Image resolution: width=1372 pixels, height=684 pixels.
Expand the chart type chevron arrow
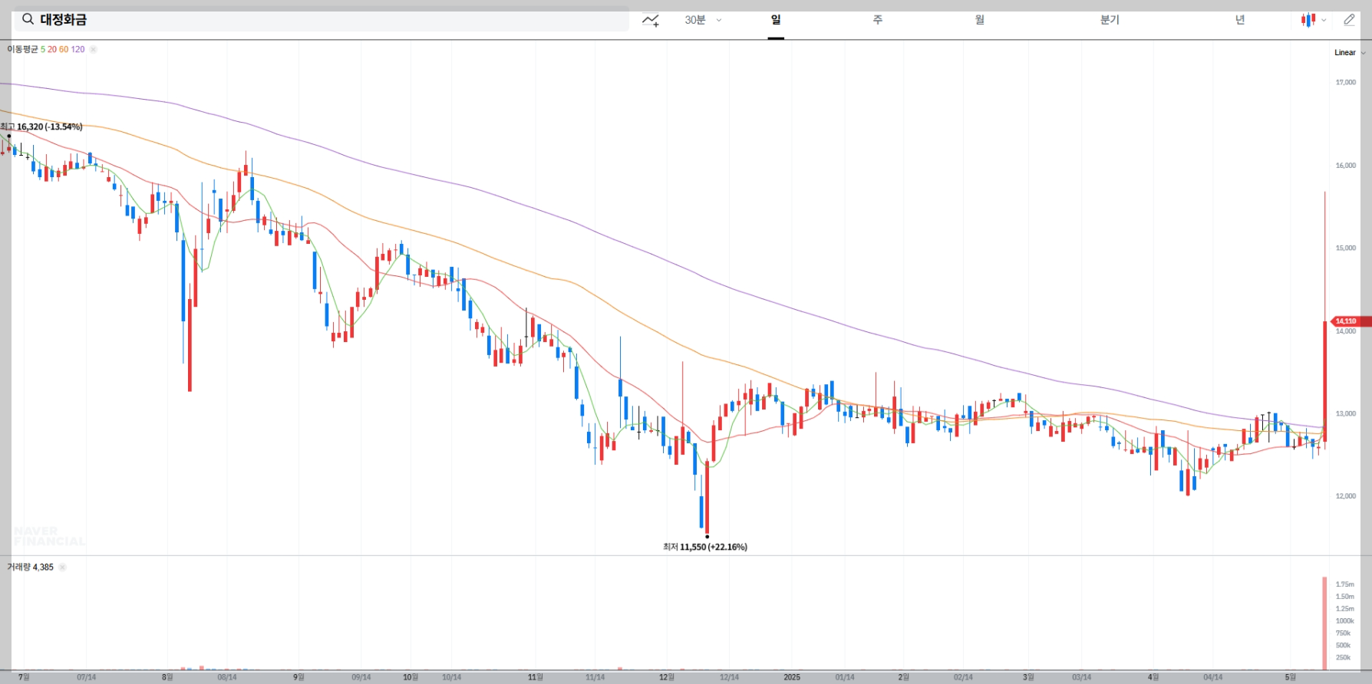point(1324,21)
